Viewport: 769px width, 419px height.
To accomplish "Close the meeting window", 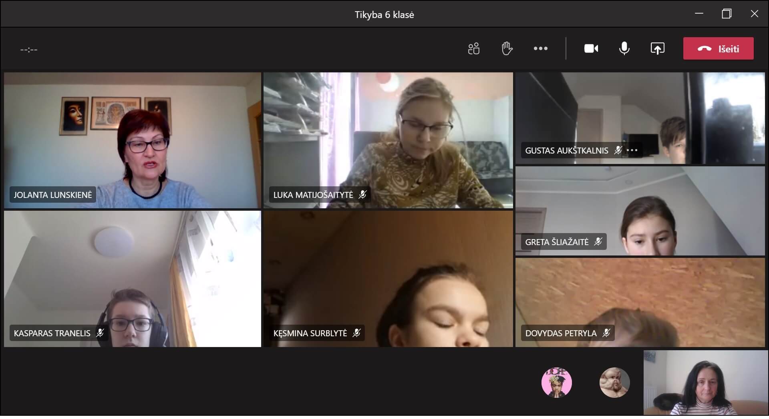I will point(754,14).
